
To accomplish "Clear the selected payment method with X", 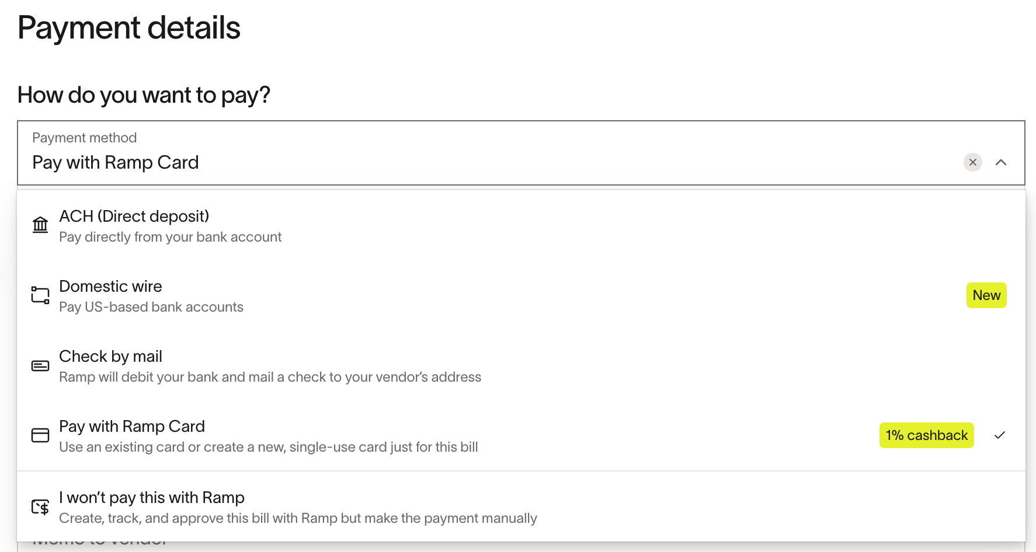I will 973,162.
